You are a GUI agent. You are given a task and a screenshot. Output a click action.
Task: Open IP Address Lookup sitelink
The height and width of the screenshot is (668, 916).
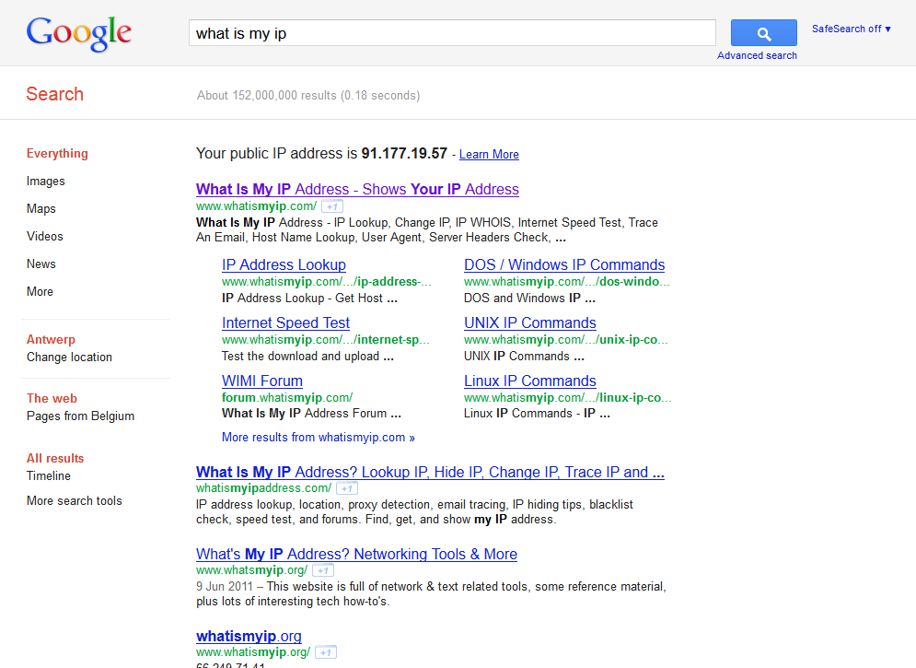284,264
